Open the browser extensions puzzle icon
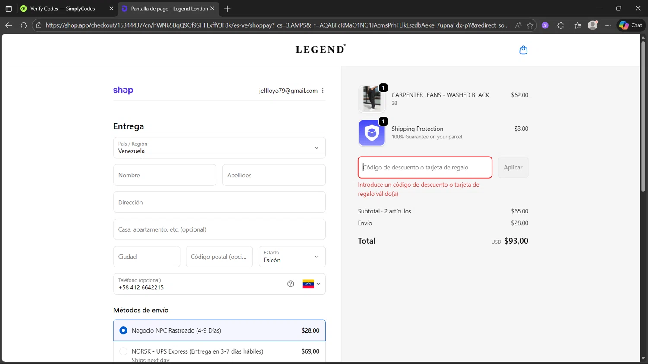Image resolution: width=648 pixels, height=364 pixels. pos(561,25)
